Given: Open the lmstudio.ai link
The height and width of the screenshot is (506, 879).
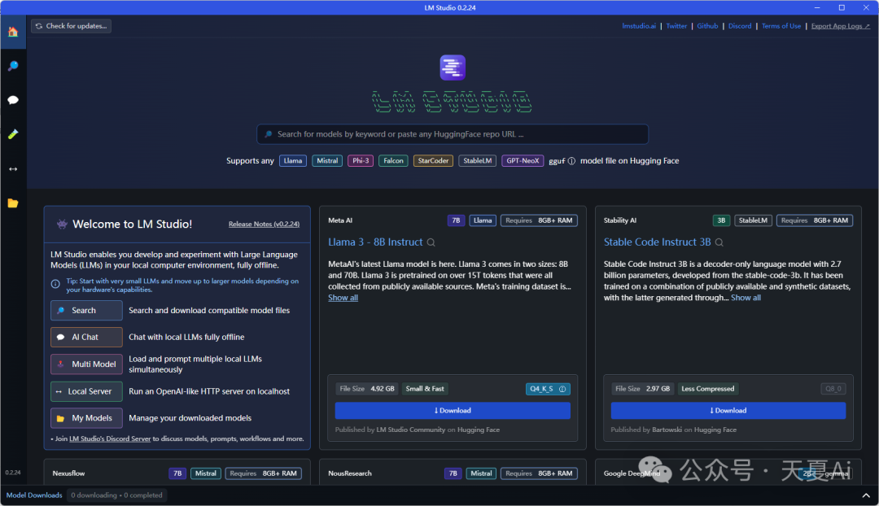Looking at the screenshot, I should click(x=639, y=26).
